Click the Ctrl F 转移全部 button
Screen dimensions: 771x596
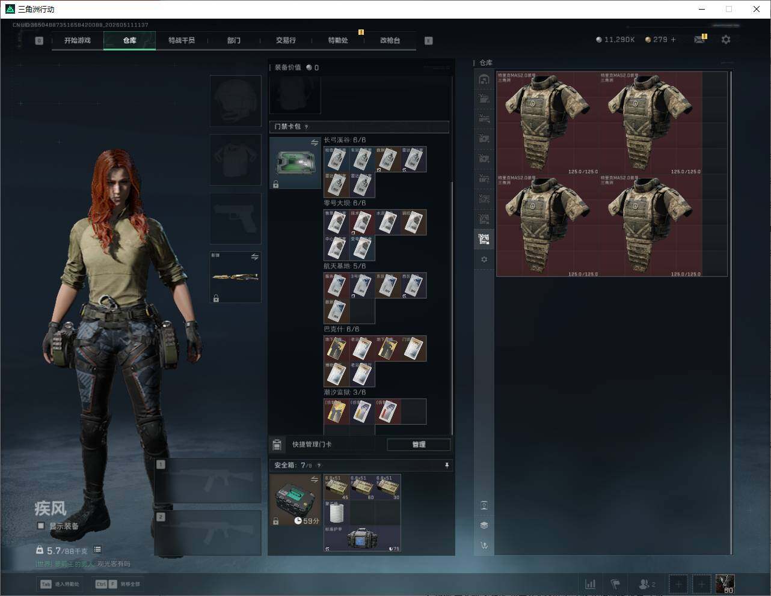coord(118,584)
